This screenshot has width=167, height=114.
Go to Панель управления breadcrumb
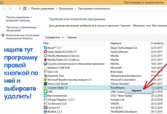click(43, 9)
